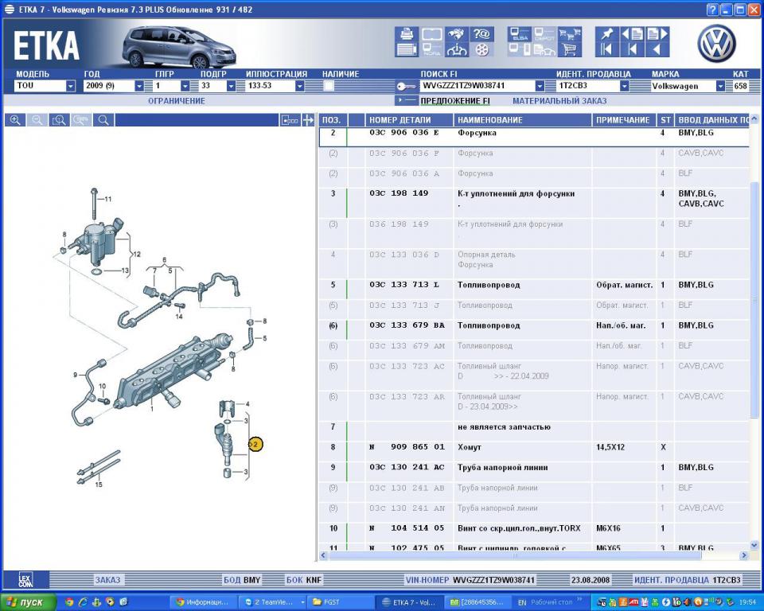Switch to Материальный заказ tab
The width and height of the screenshot is (764, 611).
click(x=559, y=101)
